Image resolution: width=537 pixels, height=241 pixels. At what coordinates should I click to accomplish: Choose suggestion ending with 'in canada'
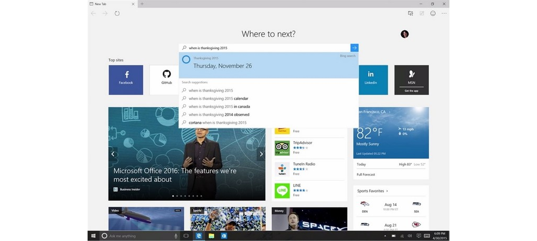coord(268,107)
